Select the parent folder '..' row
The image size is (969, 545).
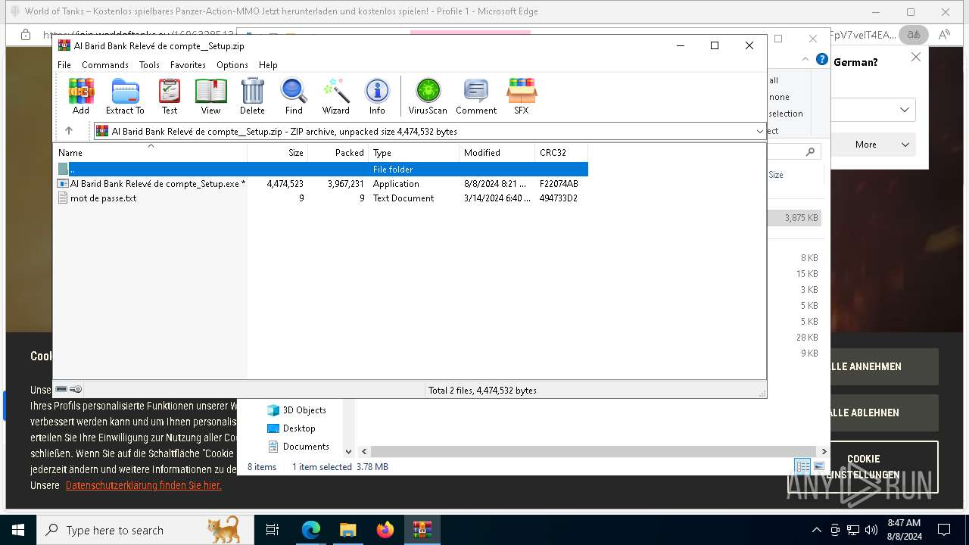322,170
